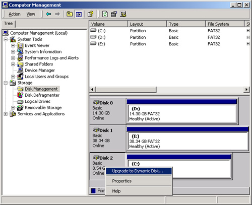The image size is (252, 205).
Task: Click the disk settings icon last in toolbar
Action: coord(123,14)
